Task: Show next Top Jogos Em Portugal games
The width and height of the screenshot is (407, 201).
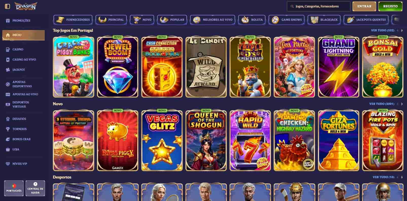Action: click(x=402, y=30)
